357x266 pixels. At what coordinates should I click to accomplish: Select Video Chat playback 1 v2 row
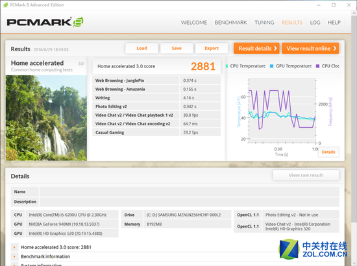(x=156, y=115)
